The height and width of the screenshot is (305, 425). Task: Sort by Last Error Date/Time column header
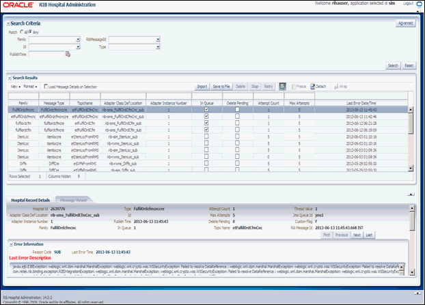(361, 103)
